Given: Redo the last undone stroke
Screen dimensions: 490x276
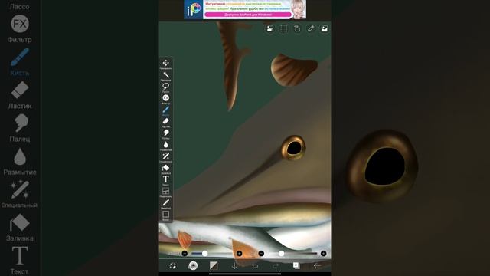Looking at the screenshot, I should 276,266.
